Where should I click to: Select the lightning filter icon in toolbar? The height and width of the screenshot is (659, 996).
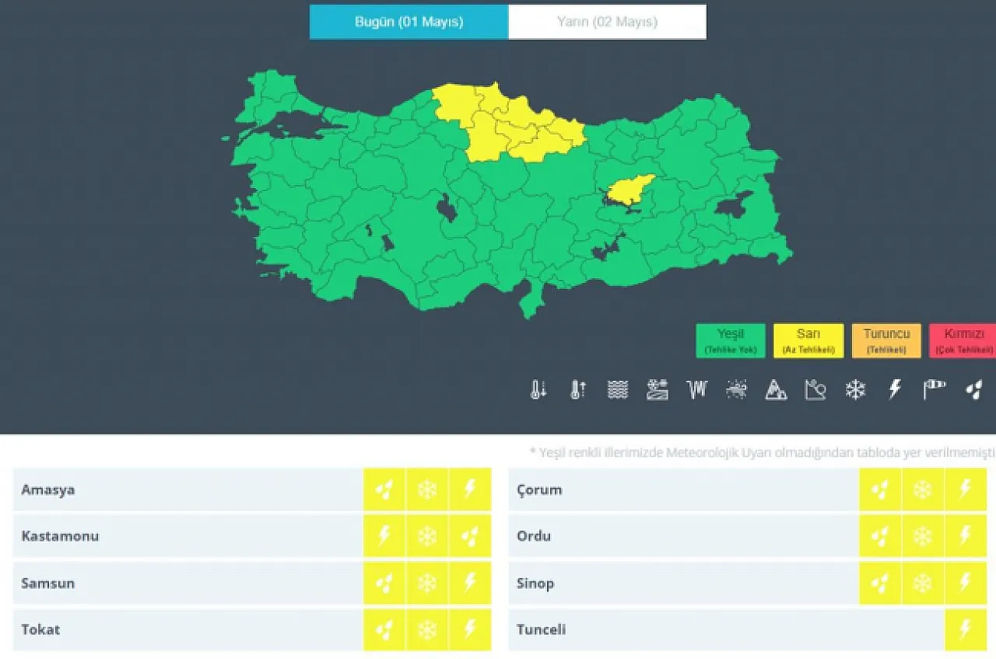[x=895, y=389]
